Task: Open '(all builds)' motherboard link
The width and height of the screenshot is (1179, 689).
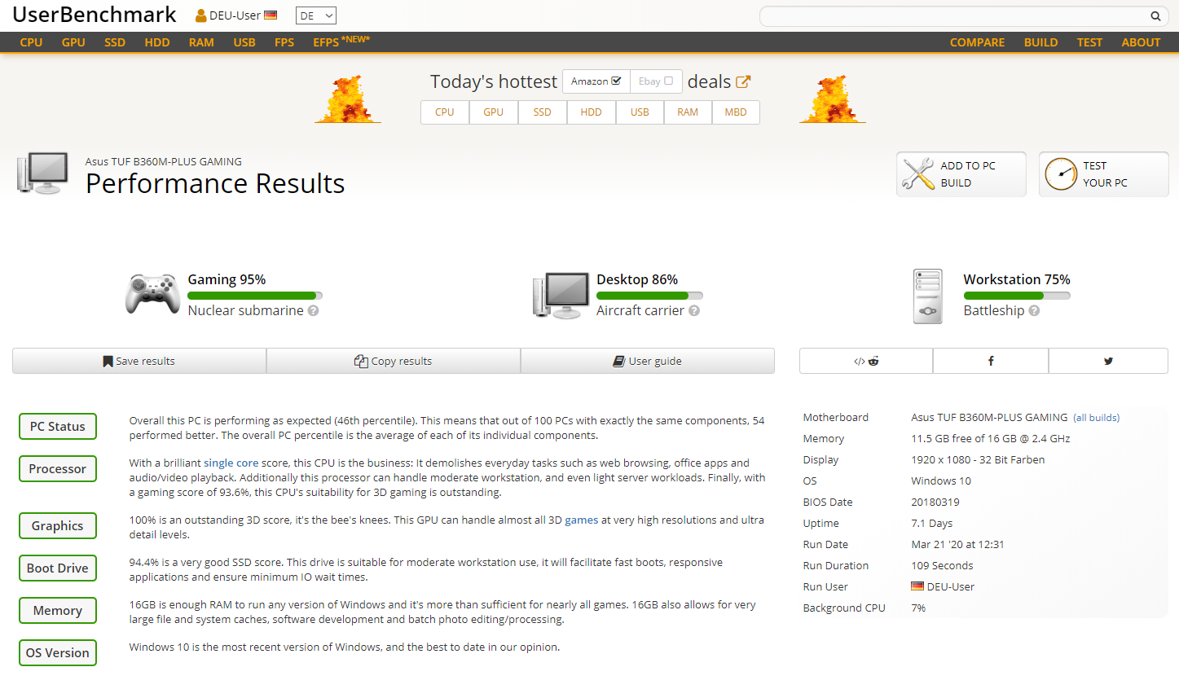Action: [1096, 418]
